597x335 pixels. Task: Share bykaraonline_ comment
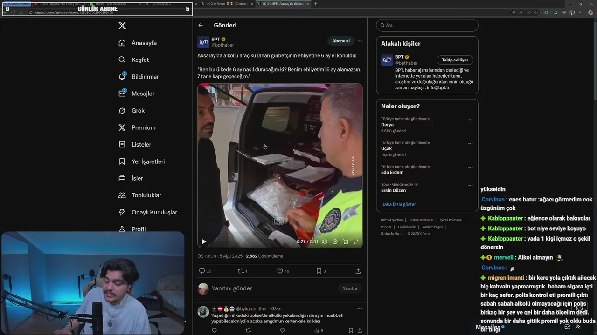tap(360, 330)
